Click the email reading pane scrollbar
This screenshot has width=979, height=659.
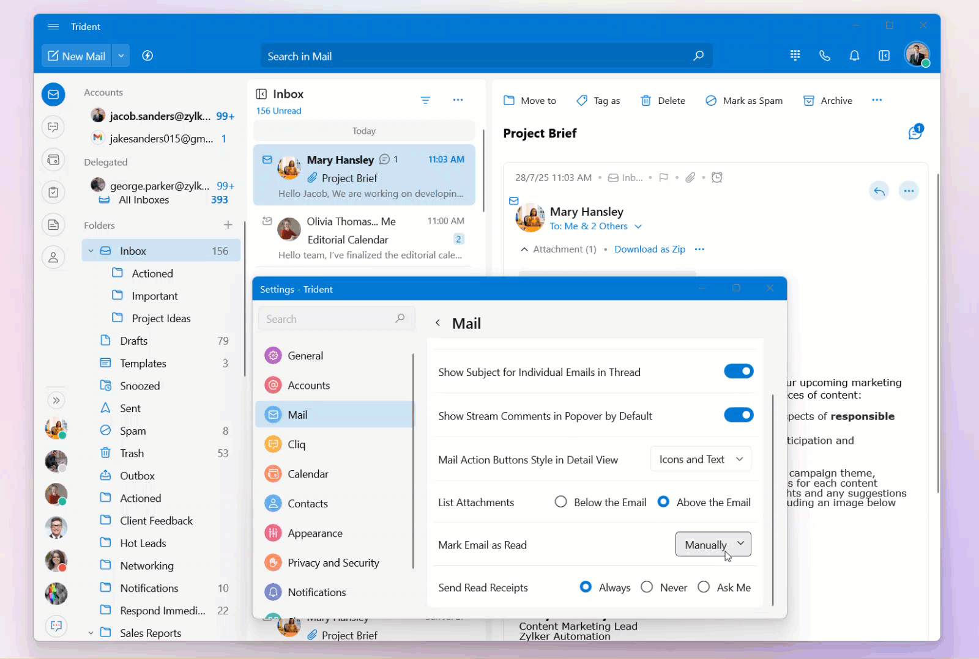click(937, 333)
